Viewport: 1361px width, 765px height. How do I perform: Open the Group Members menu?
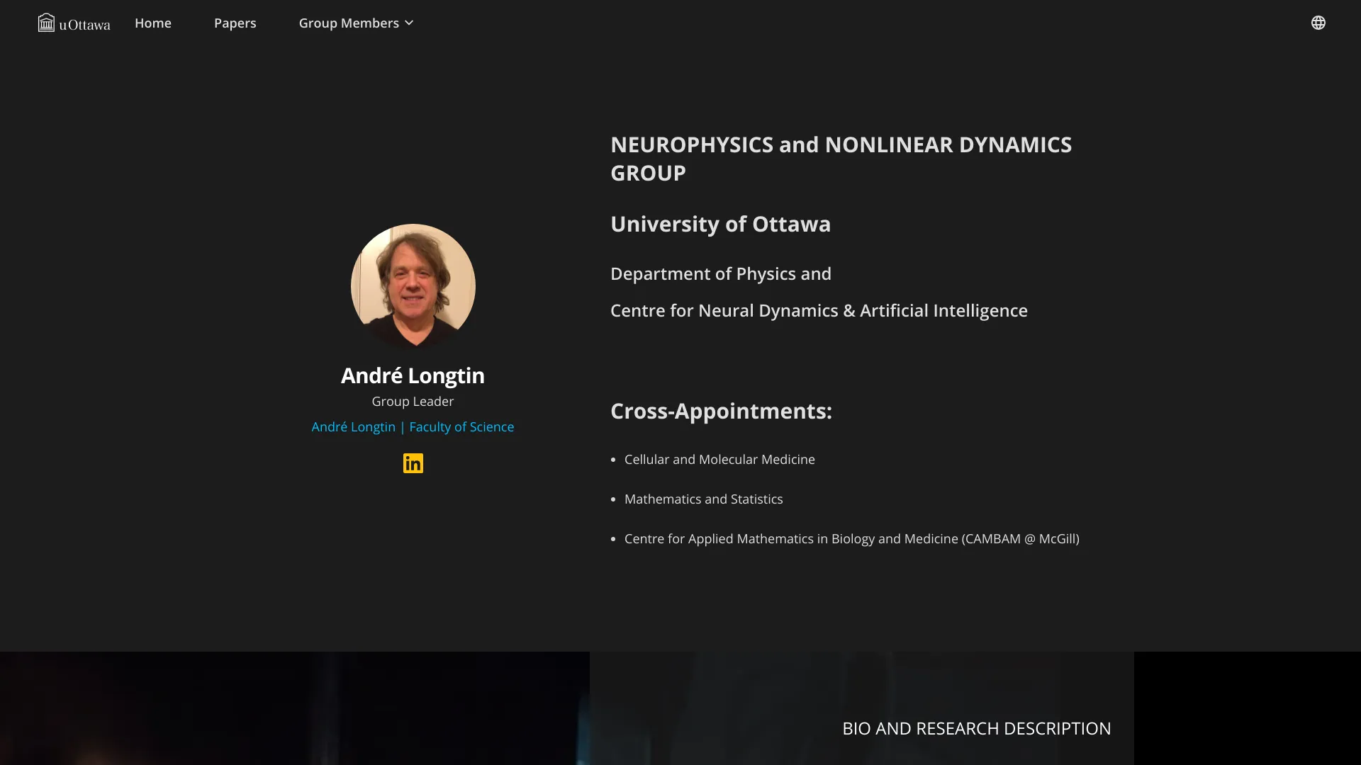click(349, 23)
